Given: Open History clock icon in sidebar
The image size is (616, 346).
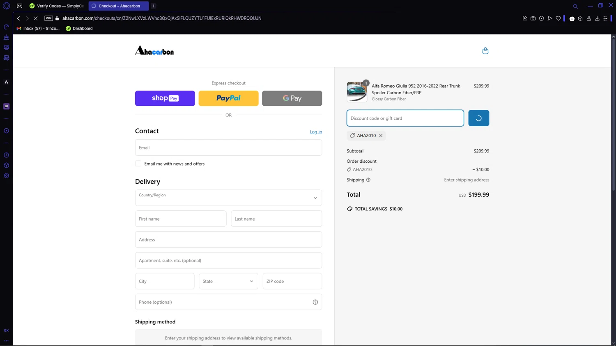Looking at the screenshot, I should pyautogui.click(x=6, y=155).
